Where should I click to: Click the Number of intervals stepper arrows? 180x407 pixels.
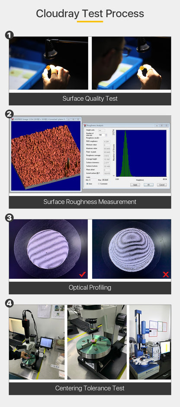(106, 135)
